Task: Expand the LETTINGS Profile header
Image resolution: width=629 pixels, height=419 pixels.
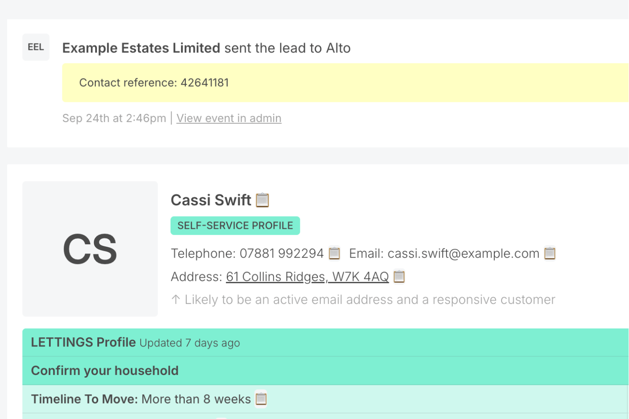Action: click(x=83, y=343)
